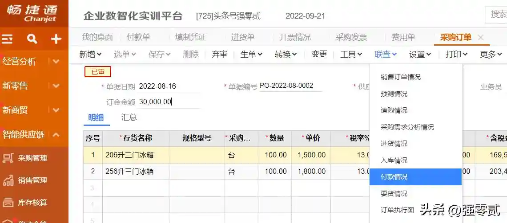Click the 订金金额 input field
Viewport: 507px width, 223px height.
click(168, 102)
